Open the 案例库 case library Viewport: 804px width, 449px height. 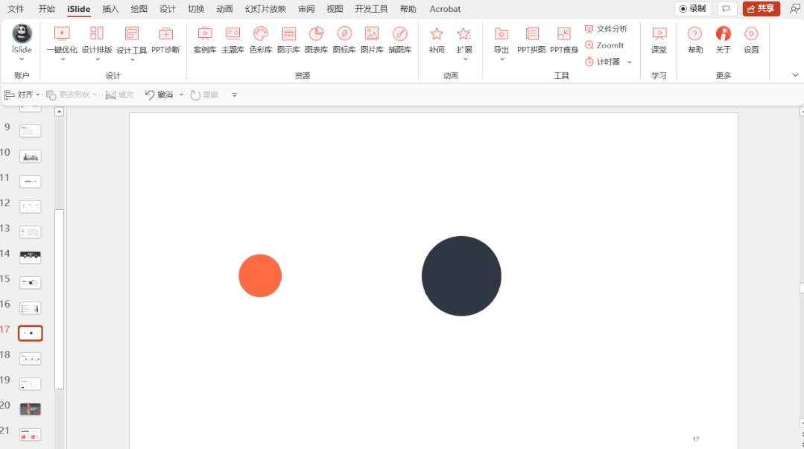tap(205, 39)
